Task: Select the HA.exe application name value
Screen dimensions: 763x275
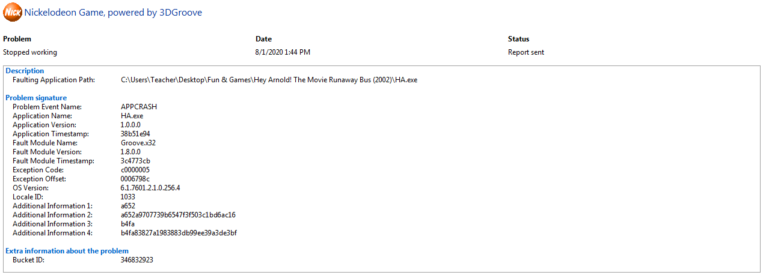Action: tap(132, 116)
